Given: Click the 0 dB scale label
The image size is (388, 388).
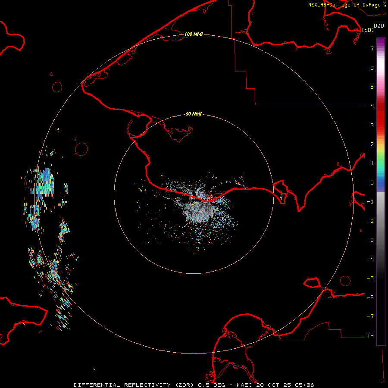Looking at the screenshot, I should pyautogui.click(x=372, y=183).
